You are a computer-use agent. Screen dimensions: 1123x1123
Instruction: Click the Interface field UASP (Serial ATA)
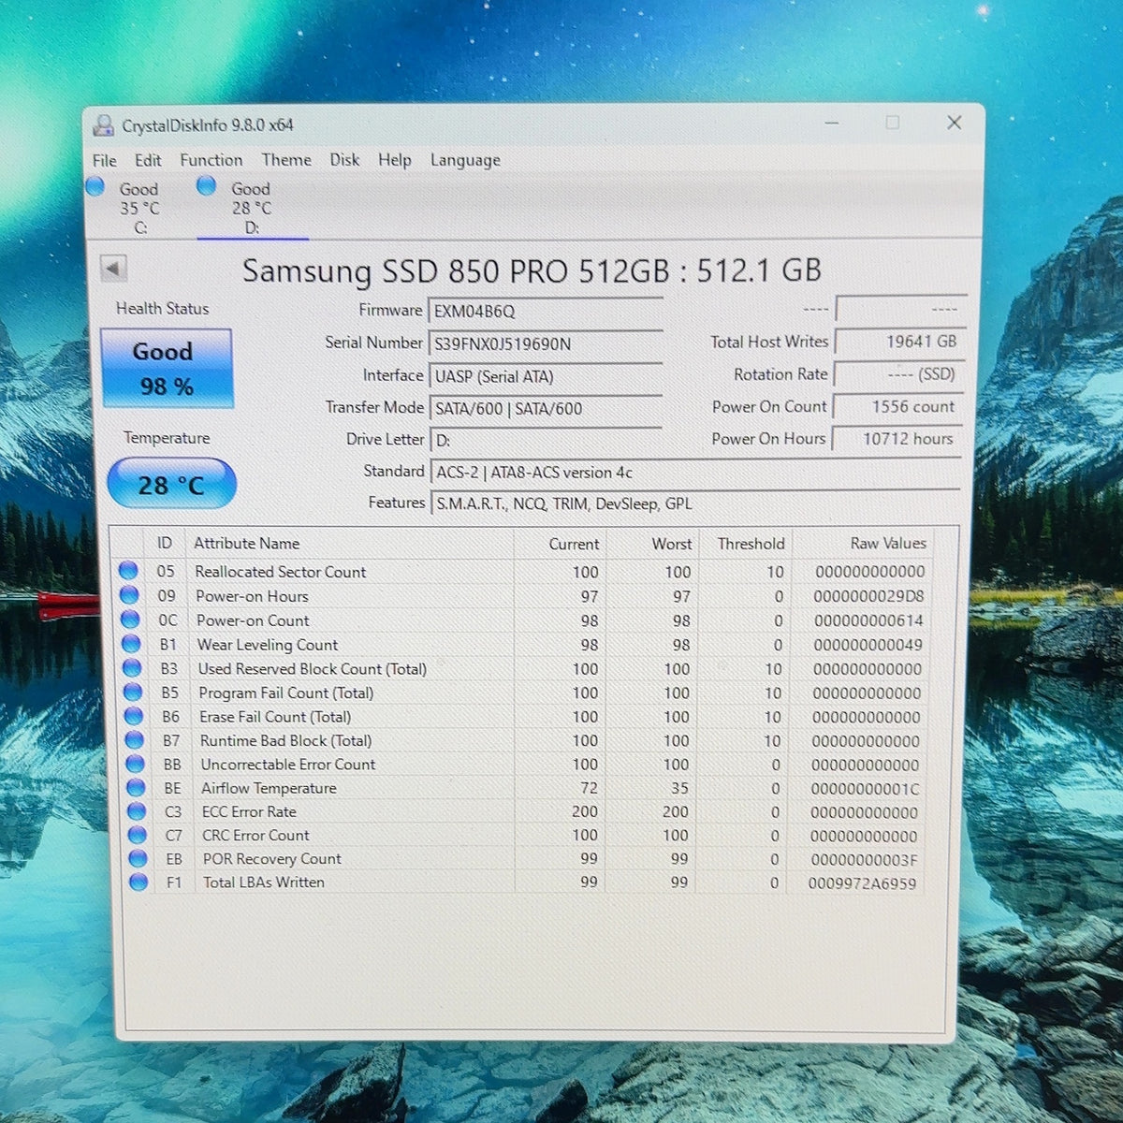pos(546,376)
